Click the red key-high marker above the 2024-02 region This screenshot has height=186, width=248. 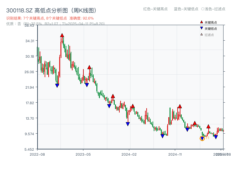pyautogui.click(x=132, y=106)
